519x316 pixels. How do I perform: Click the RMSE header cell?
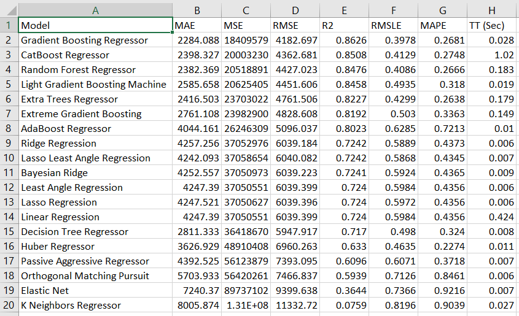(295, 25)
